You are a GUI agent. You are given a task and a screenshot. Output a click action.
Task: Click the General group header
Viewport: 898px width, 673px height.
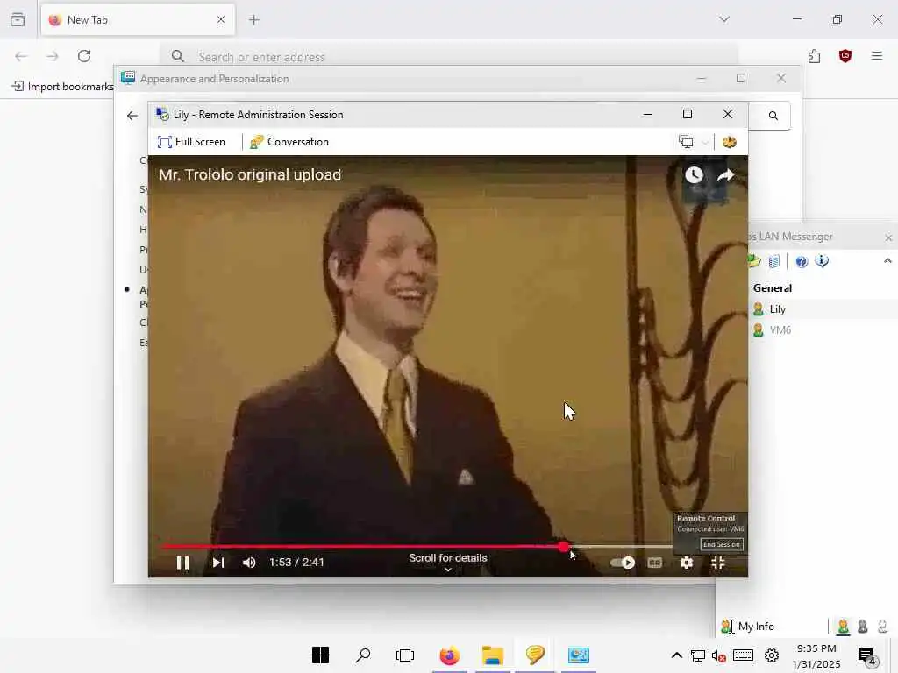(773, 287)
